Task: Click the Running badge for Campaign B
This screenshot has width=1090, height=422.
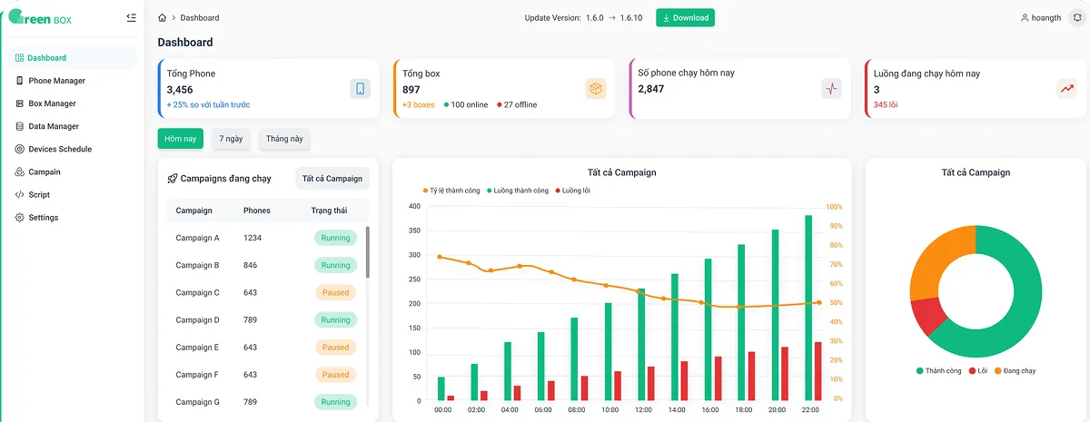Action: tap(335, 265)
